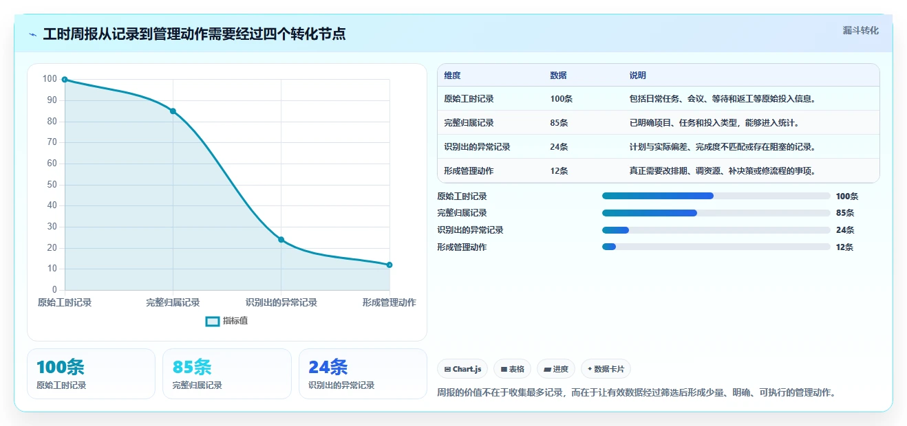
Task: Click the 维度 column header
Action: pos(453,76)
